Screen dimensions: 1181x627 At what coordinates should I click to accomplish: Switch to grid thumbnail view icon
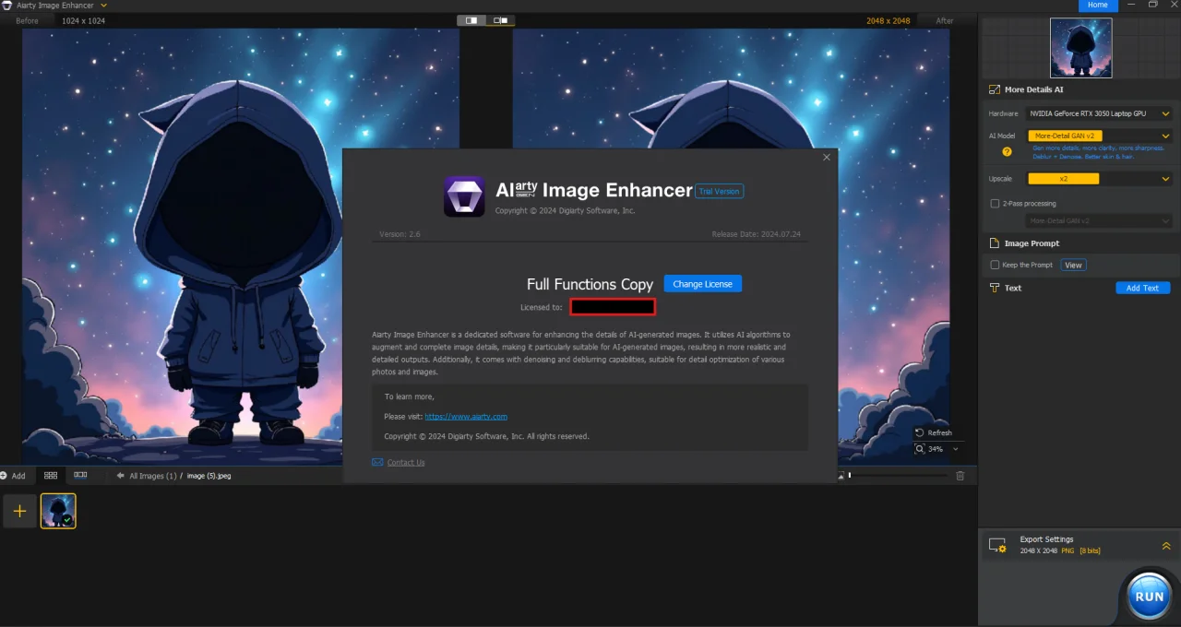(51, 475)
